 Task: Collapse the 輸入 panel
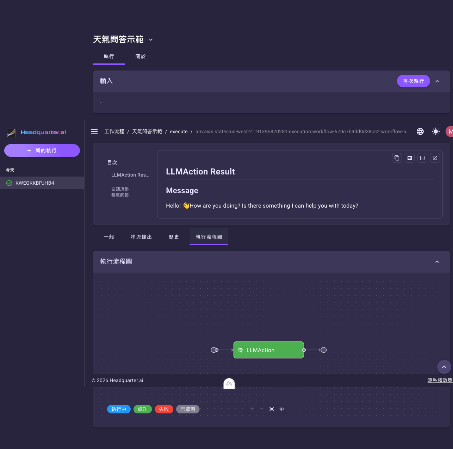437,81
